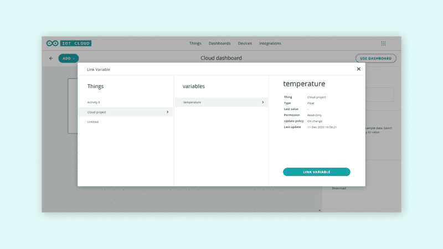Click the temperature heading in details
Image resolution: width=443 pixels, height=249 pixels.
tap(304, 84)
